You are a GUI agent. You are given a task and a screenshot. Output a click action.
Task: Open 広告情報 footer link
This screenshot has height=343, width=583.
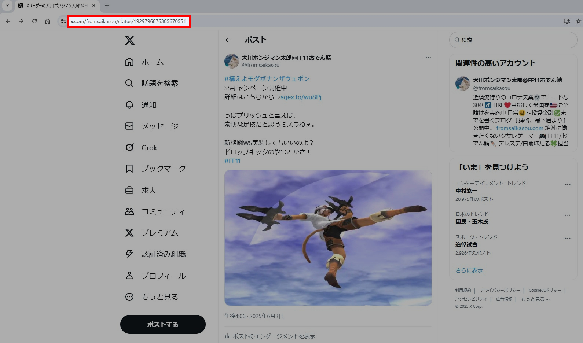click(504, 299)
